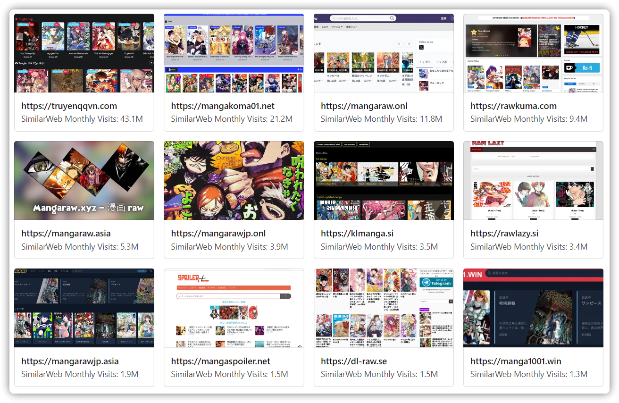The width and height of the screenshot is (619, 403).
Task: Click the https://mangaspoiler.net link
Action: click(221, 361)
